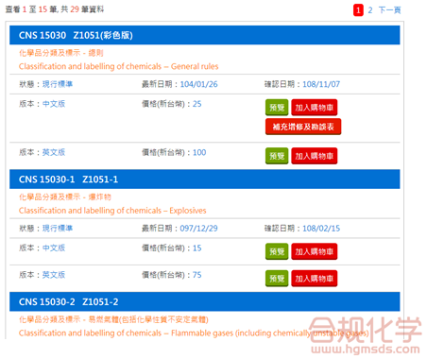Open the red 補充增修及勘誤表 button
Image resolution: width=427 pixels, height=359 pixels.
pyautogui.click(x=303, y=127)
